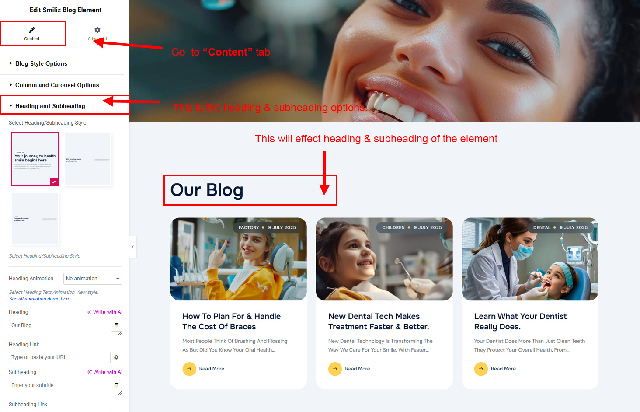
Task: Click the yellow arrow on the dental tech post
Action: click(335, 369)
